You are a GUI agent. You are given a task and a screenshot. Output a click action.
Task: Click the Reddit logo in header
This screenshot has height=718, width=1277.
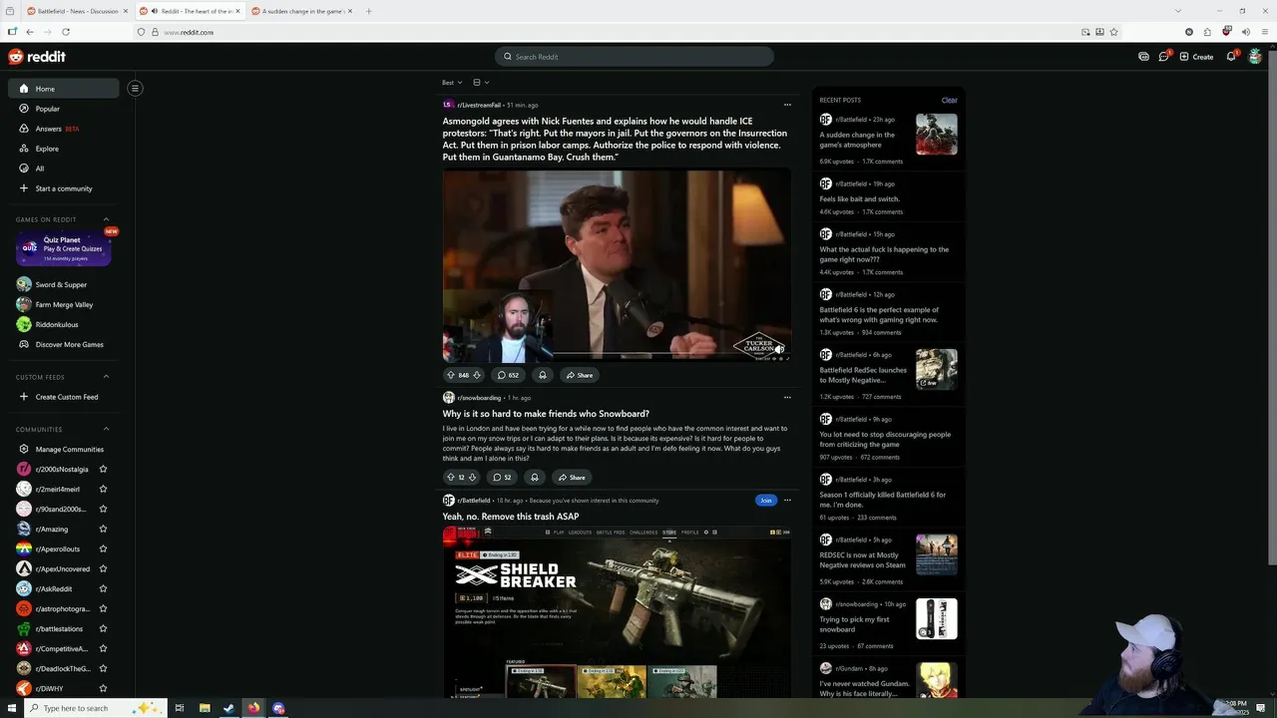[x=37, y=57]
